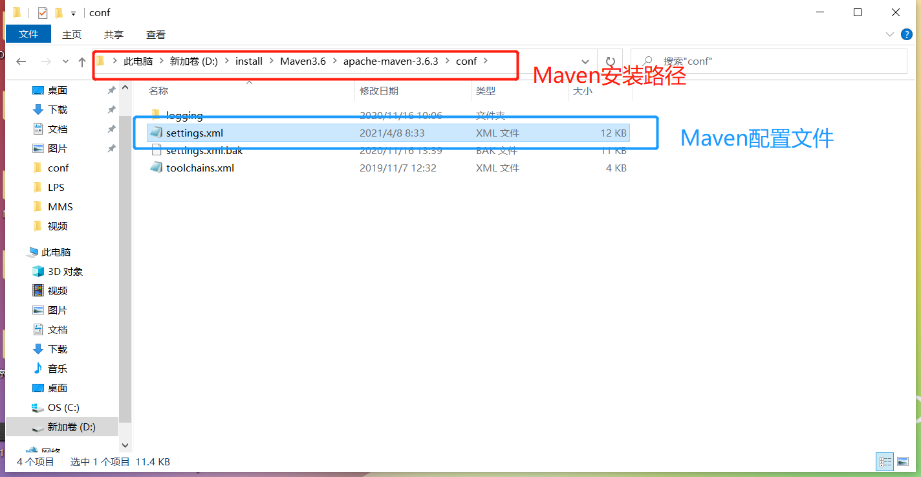
Task: Open the address bar history dropdown
Action: click(x=585, y=60)
